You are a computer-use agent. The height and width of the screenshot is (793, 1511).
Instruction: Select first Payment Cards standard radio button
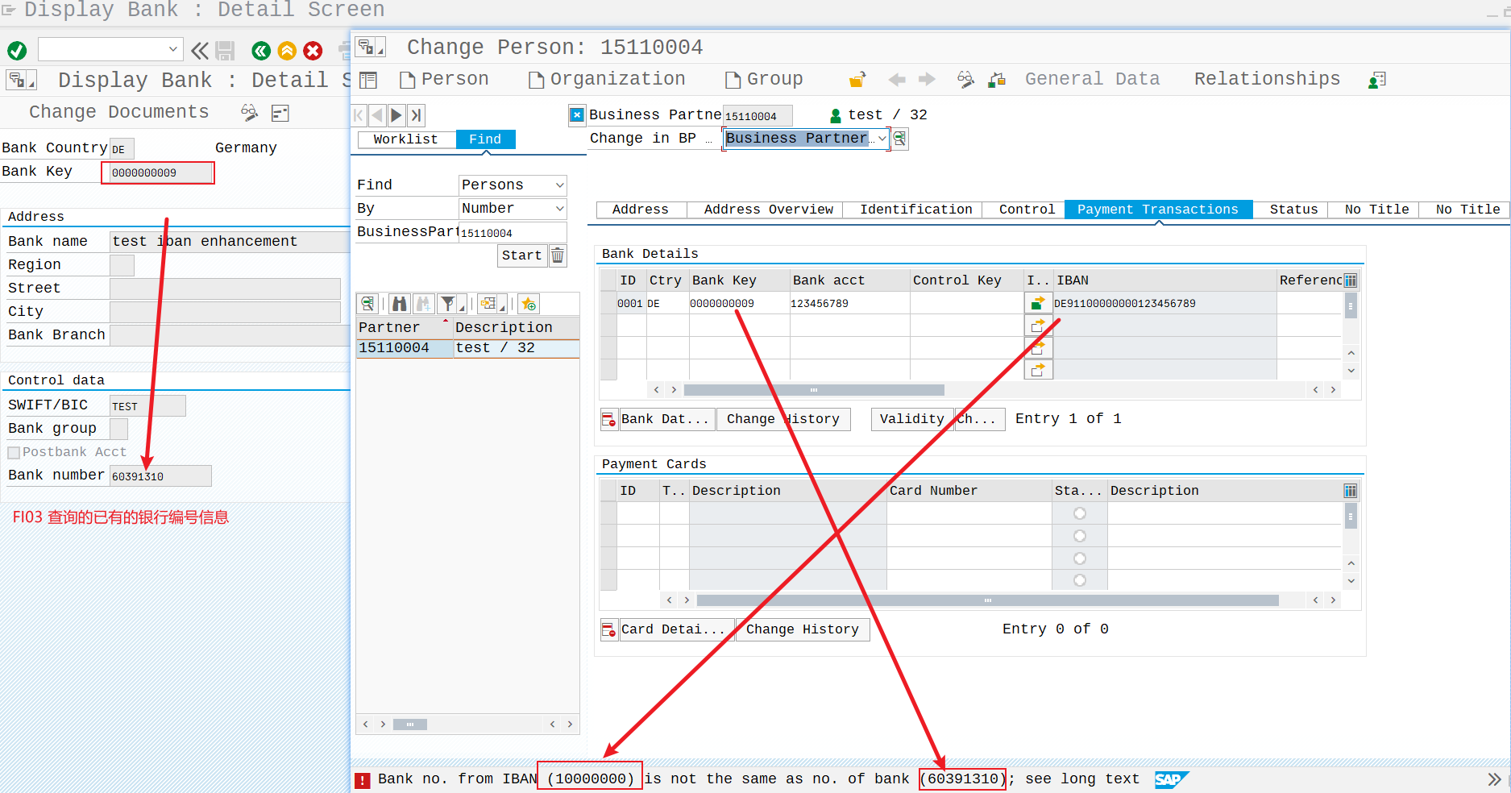(x=1080, y=513)
